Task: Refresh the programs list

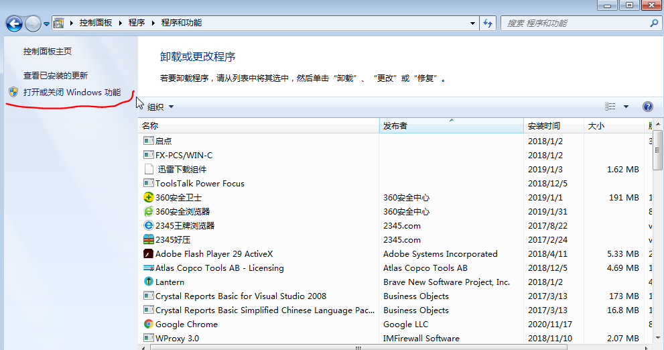Action: coord(488,23)
